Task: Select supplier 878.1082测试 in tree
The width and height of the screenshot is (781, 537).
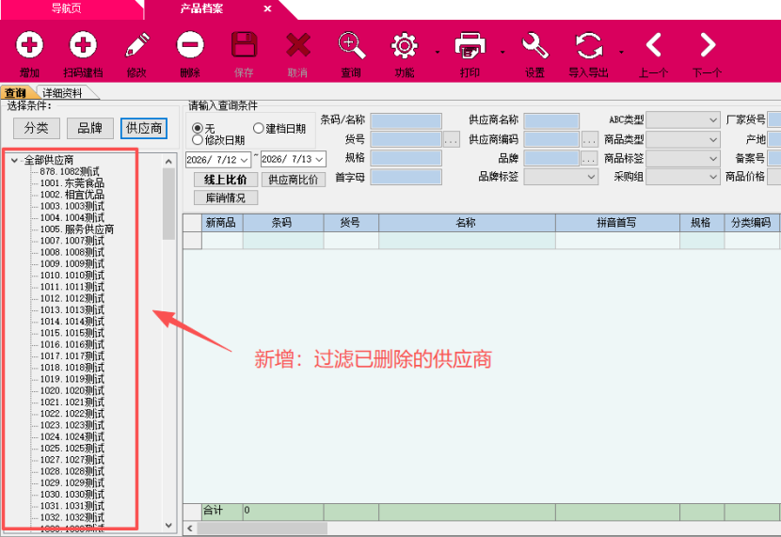Action: [x=70, y=172]
